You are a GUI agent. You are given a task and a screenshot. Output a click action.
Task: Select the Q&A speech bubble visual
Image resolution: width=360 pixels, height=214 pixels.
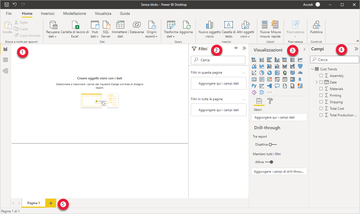(277, 86)
